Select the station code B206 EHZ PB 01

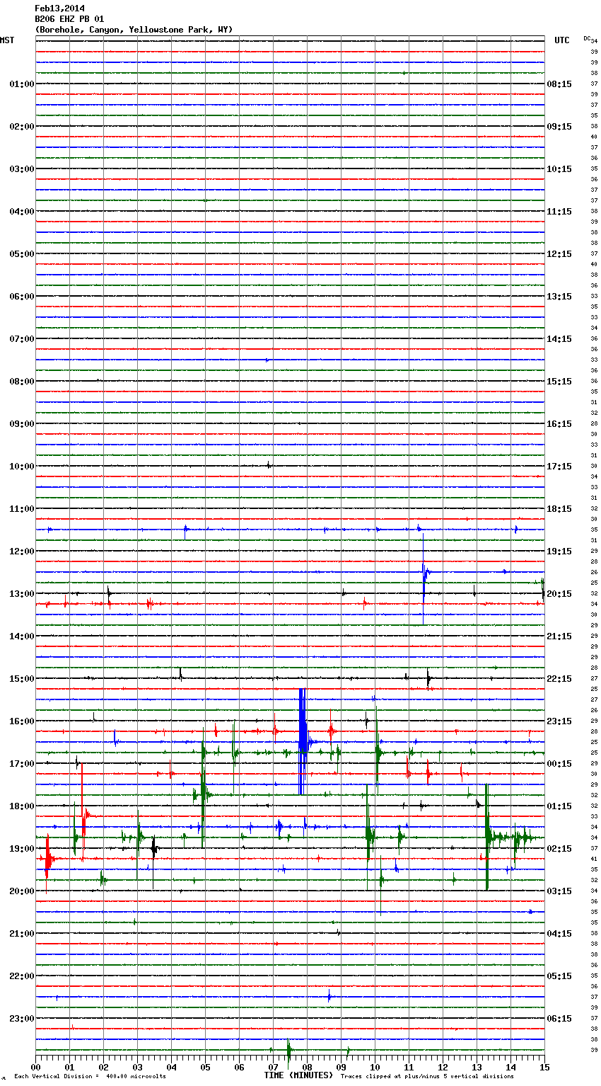coord(69,19)
